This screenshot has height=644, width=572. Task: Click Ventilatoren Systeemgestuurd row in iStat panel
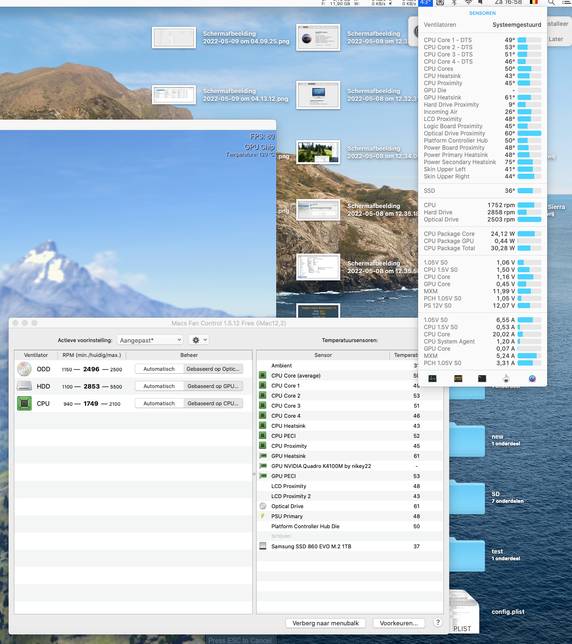pos(483,25)
